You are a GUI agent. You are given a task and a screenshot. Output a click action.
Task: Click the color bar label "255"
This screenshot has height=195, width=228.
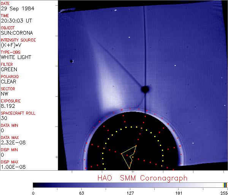tap(224, 193)
